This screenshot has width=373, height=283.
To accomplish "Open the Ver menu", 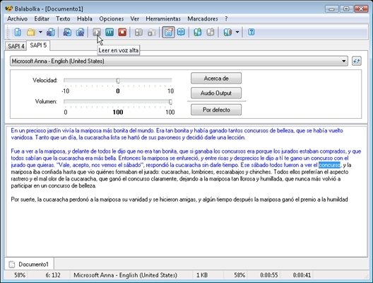I will pyautogui.click(x=135, y=18).
